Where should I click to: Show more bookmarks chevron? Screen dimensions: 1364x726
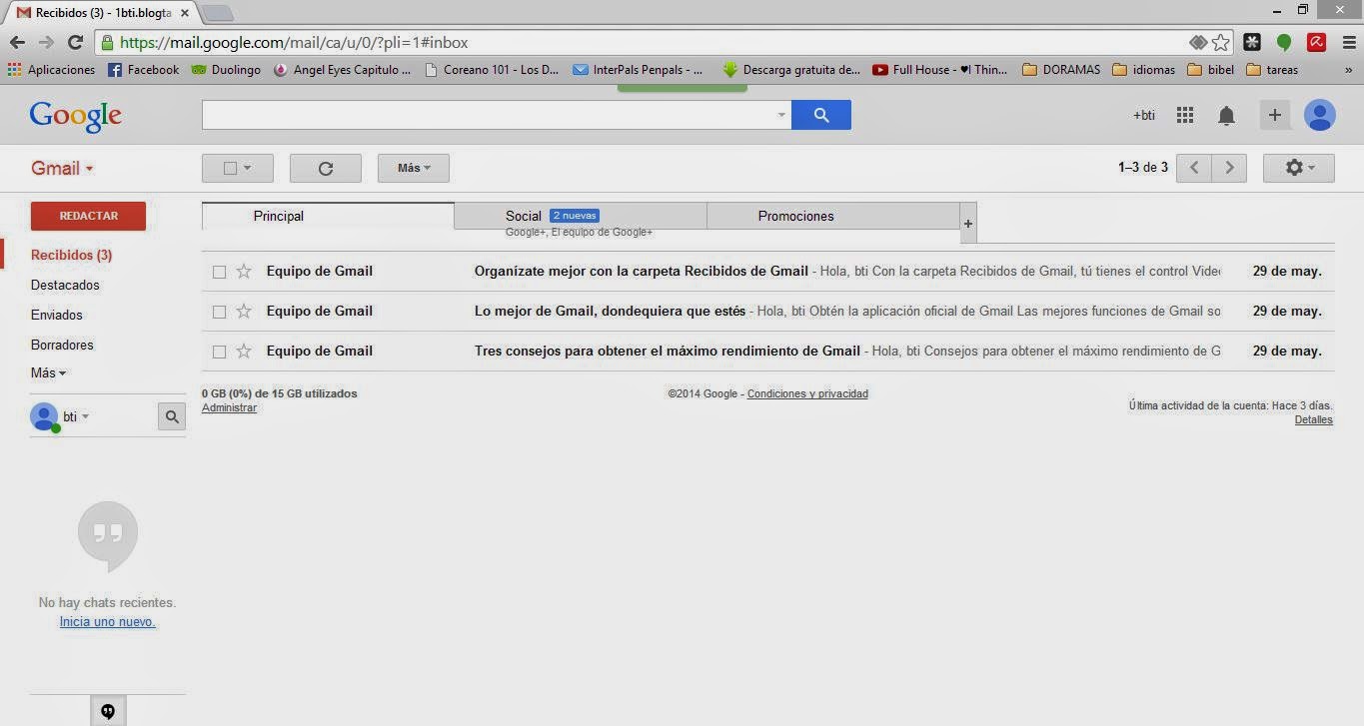(x=1348, y=70)
